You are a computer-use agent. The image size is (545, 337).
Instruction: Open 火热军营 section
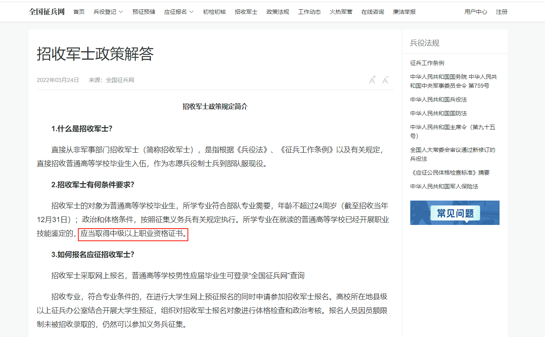coord(341,12)
